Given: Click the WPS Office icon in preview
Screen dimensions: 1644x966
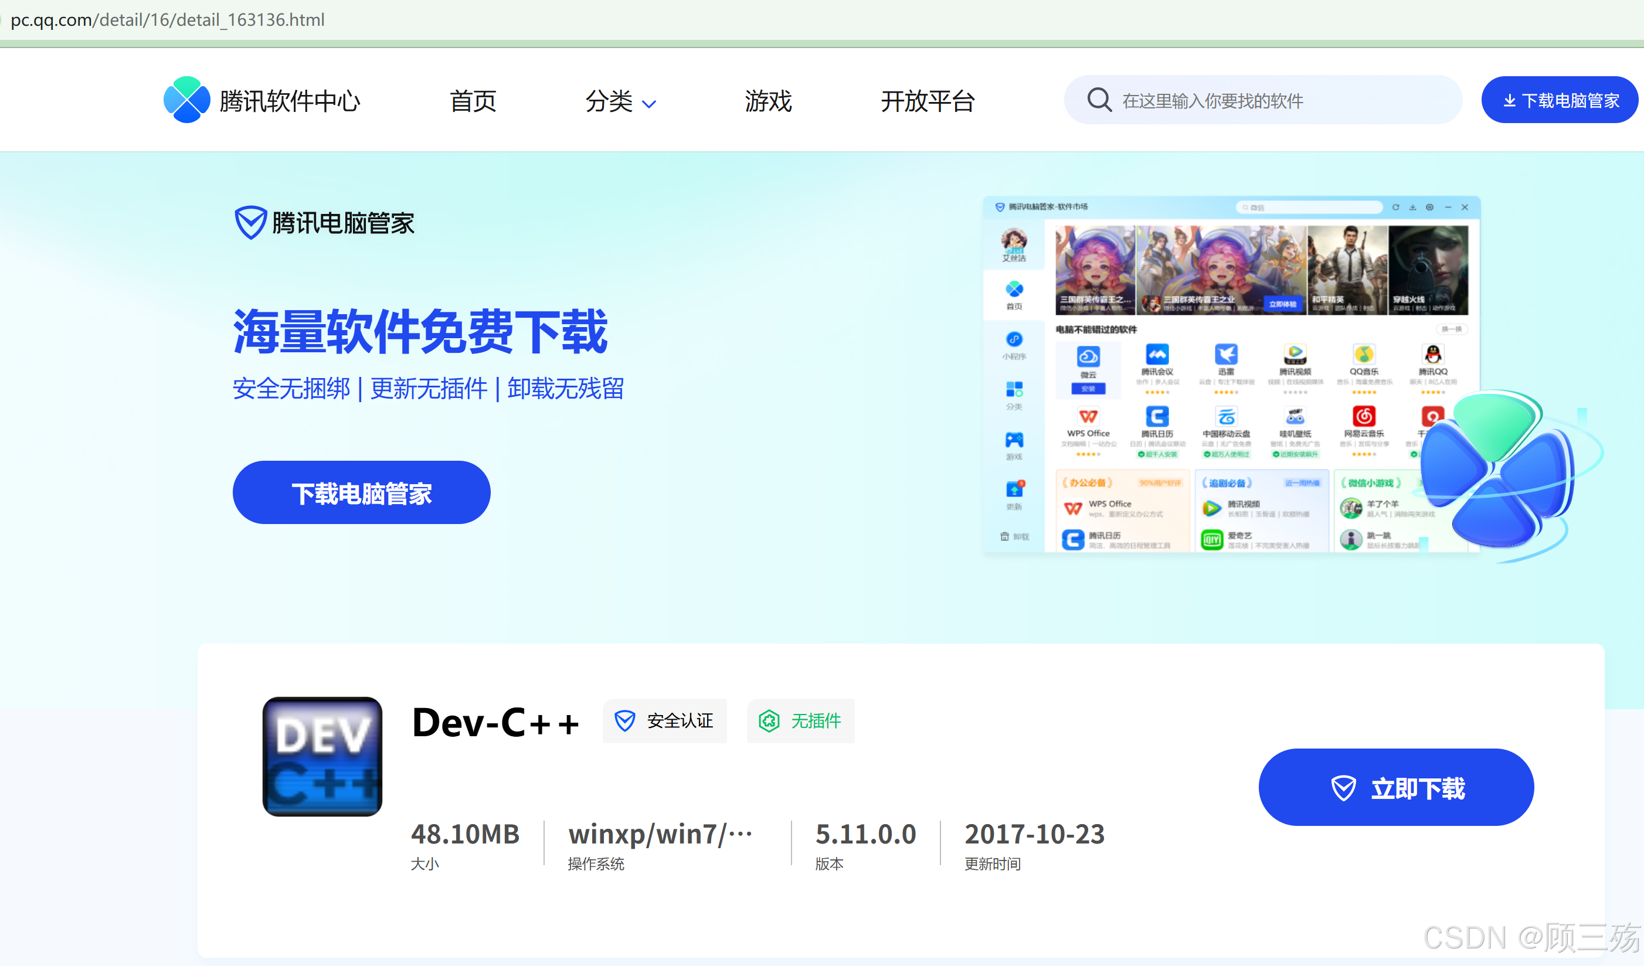Looking at the screenshot, I should click(x=1088, y=417).
